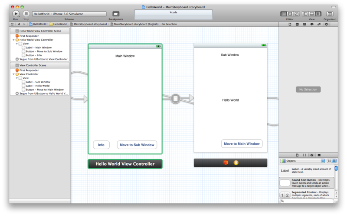The height and width of the screenshot is (217, 347).
Task: Run the HelloWorld project
Action: pos(16,14)
